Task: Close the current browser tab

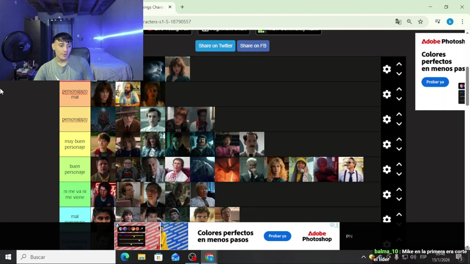Action: (x=170, y=7)
